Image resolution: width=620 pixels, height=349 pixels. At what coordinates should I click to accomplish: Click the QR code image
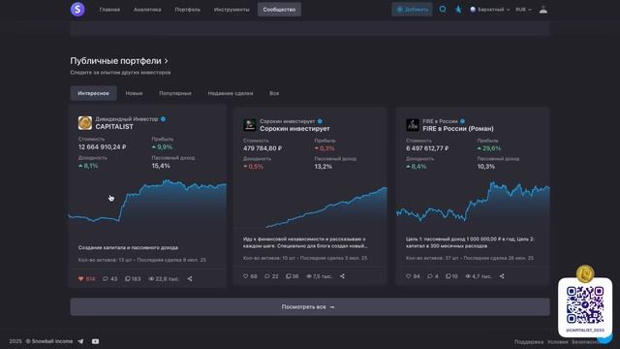click(585, 305)
